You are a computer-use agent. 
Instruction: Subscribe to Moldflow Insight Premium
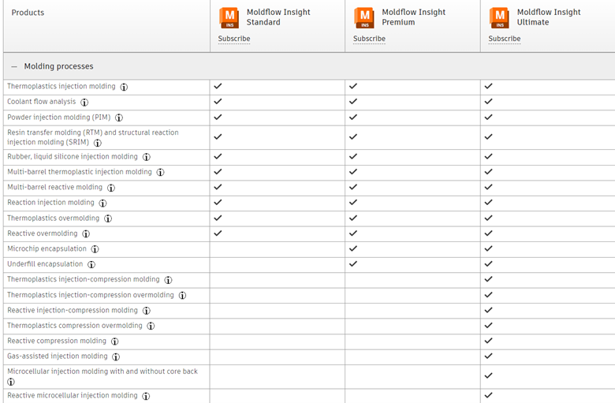(x=369, y=39)
